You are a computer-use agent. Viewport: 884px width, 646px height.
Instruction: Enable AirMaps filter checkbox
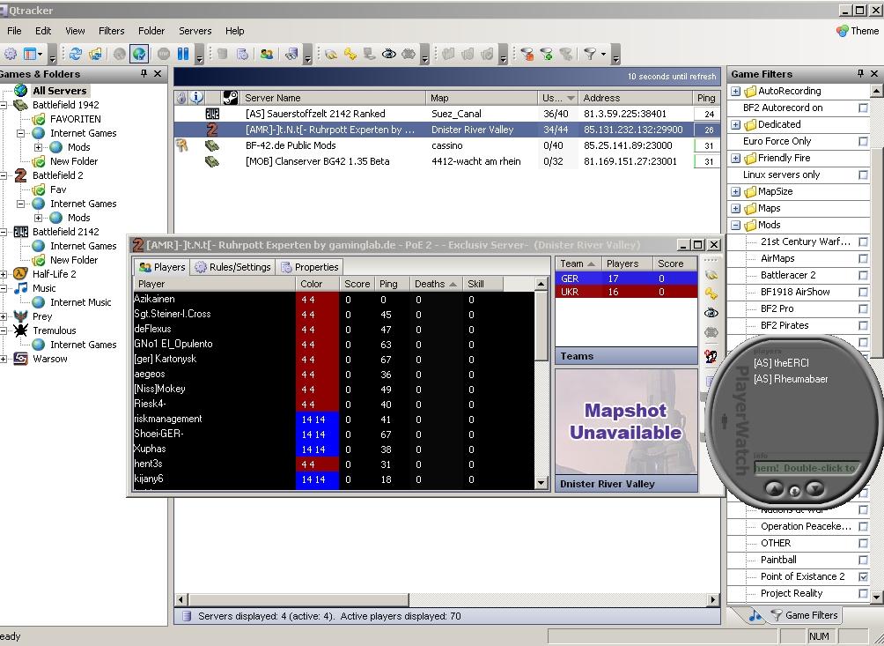(x=863, y=258)
